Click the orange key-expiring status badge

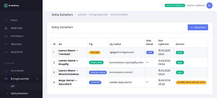(x=191, y=82)
